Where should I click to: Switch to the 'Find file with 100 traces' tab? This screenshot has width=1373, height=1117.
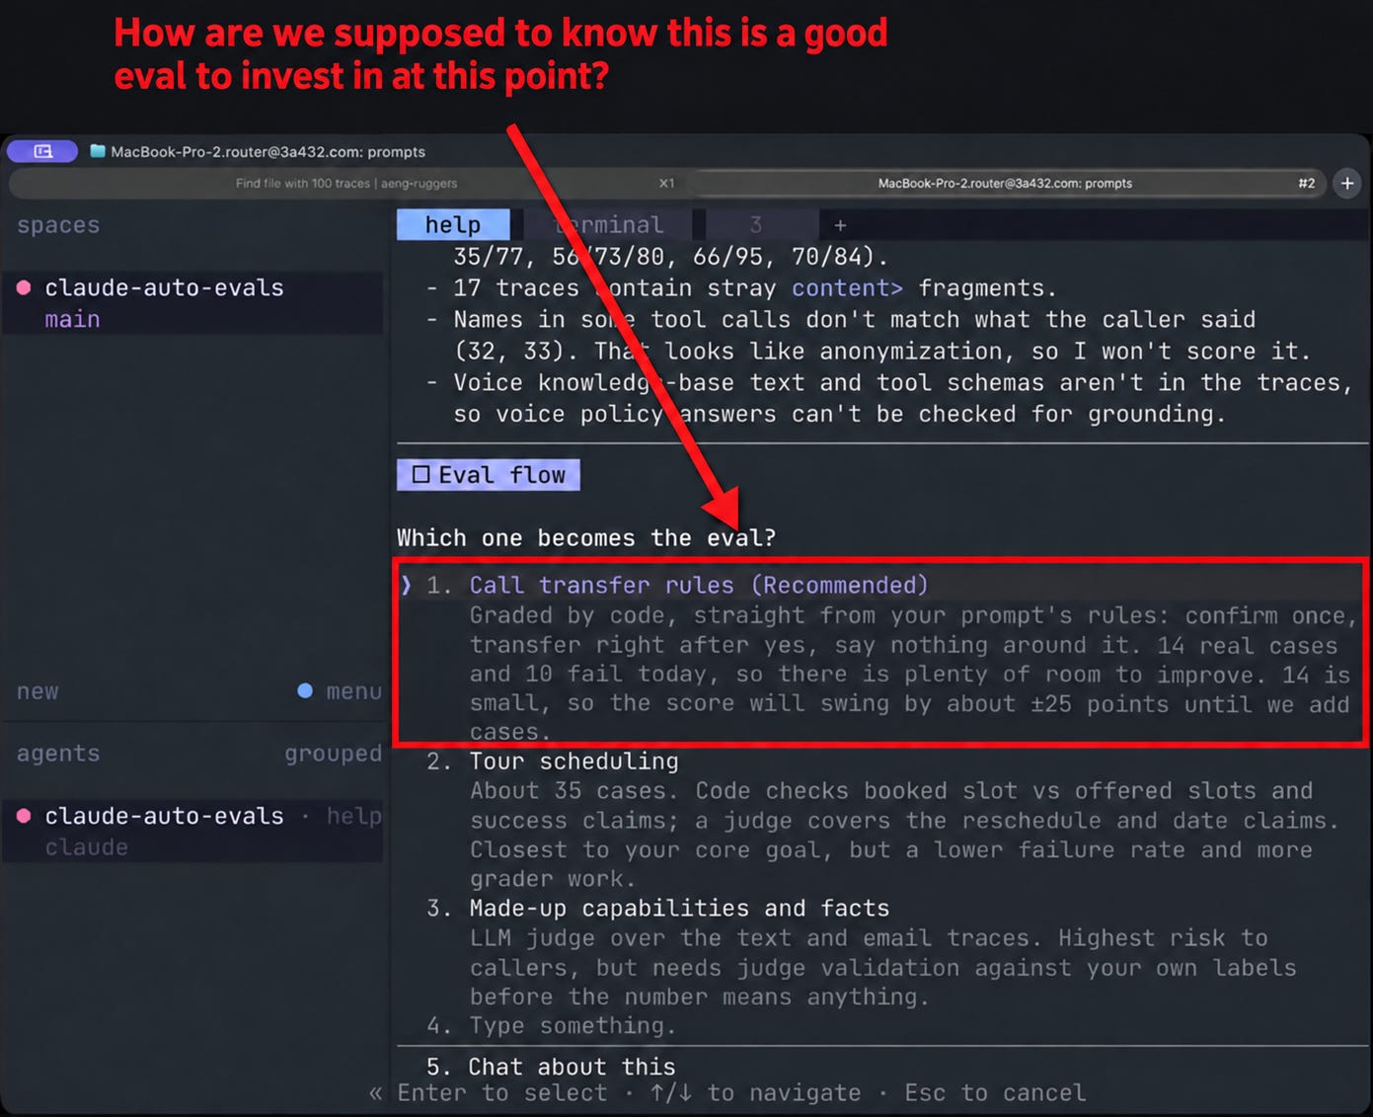pyautogui.click(x=346, y=183)
